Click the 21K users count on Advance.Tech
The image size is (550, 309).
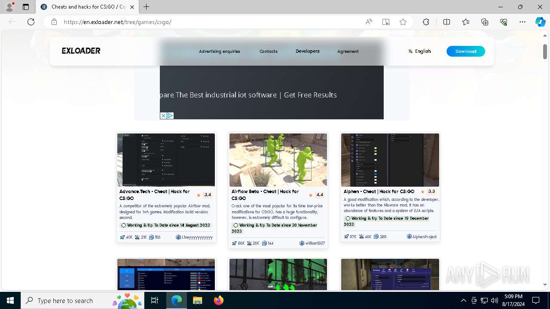click(x=141, y=237)
